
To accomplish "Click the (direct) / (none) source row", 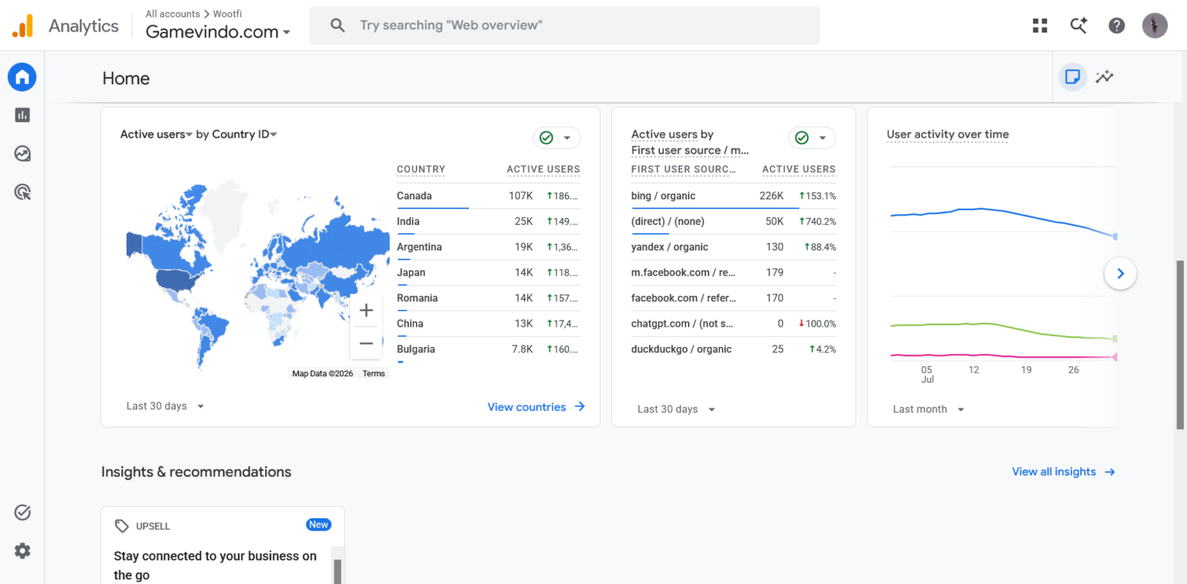I will (733, 222).
